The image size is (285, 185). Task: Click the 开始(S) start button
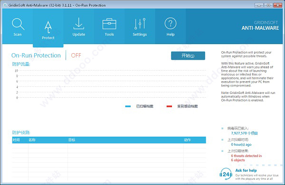click(x=188, y=55)
